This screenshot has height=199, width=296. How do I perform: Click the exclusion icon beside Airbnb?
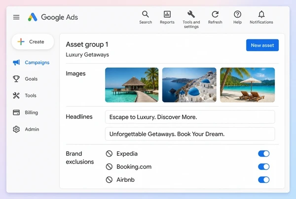click(109, 180)
